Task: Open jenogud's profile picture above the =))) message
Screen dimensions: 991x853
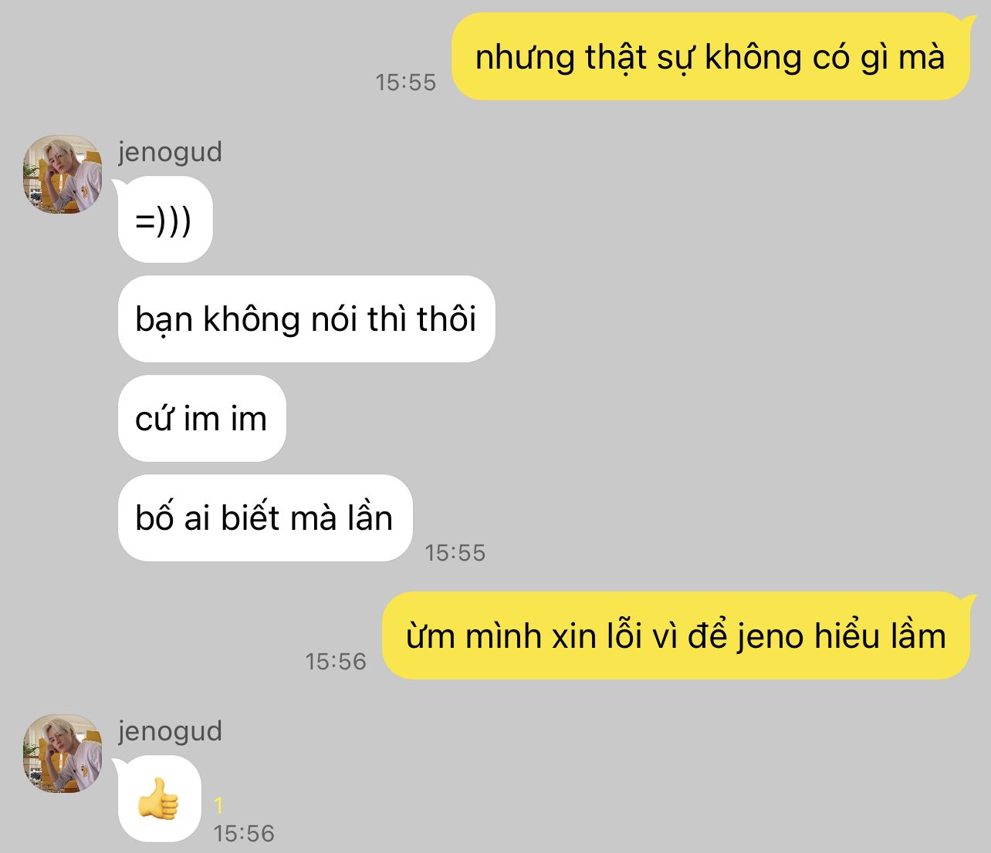Action: (x=63, y=174)
